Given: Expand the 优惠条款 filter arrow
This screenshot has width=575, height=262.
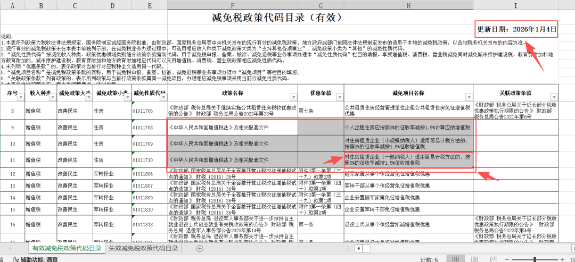Looking at the screenshot, I should [340, 97].
